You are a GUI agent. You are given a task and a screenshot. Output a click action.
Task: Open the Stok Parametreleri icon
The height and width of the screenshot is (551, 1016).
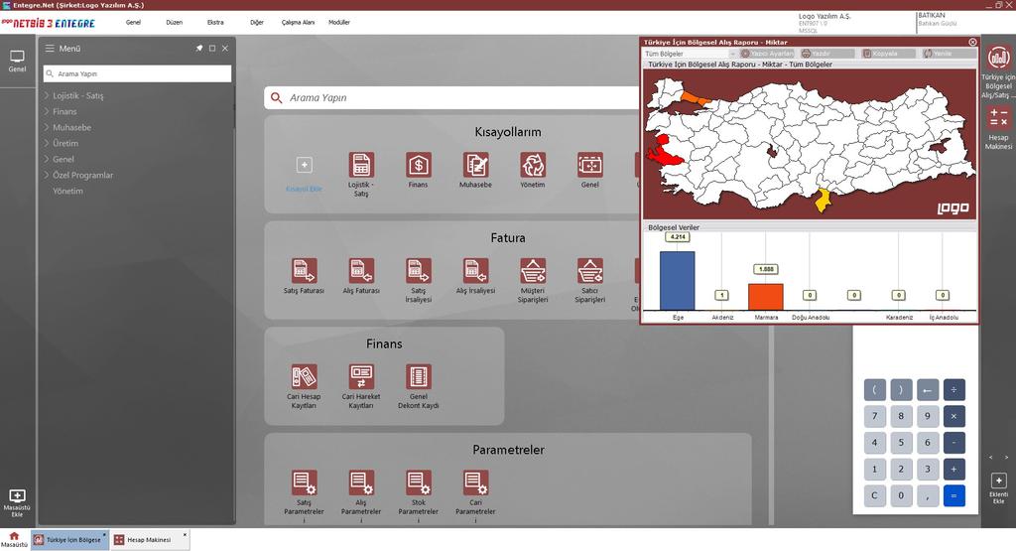419,482
